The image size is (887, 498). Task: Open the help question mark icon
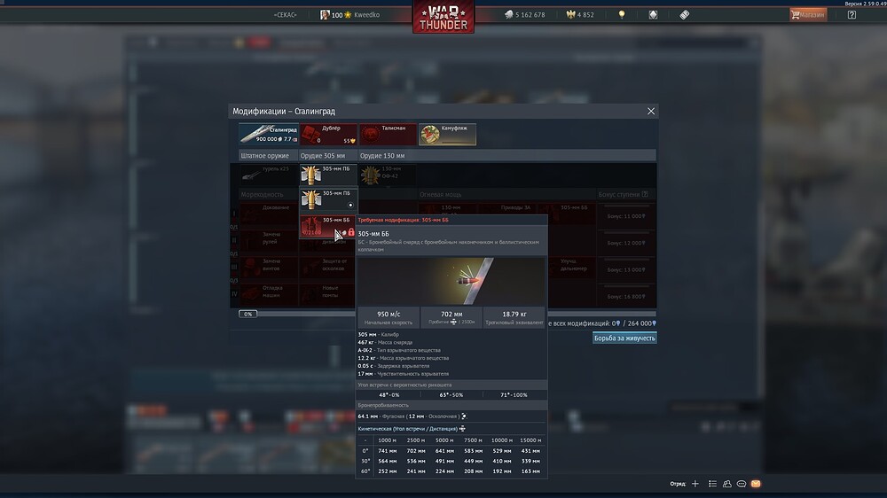click(852, 15)
